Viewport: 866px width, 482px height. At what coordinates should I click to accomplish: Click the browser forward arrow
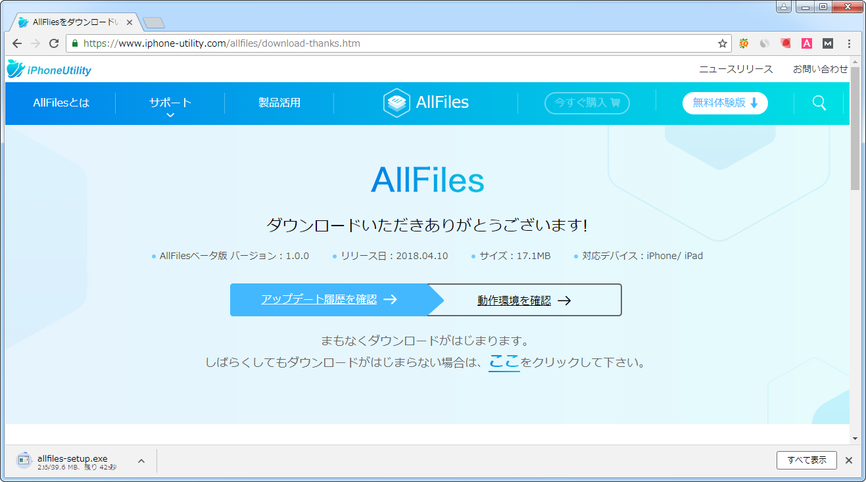coord(36,43)
